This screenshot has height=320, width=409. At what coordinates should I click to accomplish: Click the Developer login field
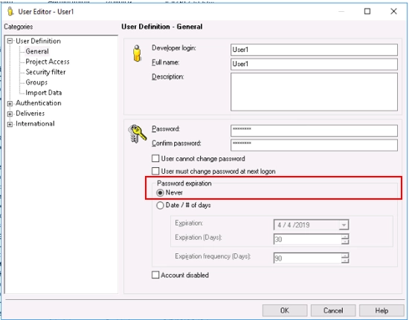point(314,50)
